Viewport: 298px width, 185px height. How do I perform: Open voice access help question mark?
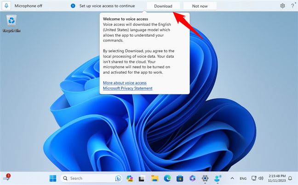tap(292, 6)
